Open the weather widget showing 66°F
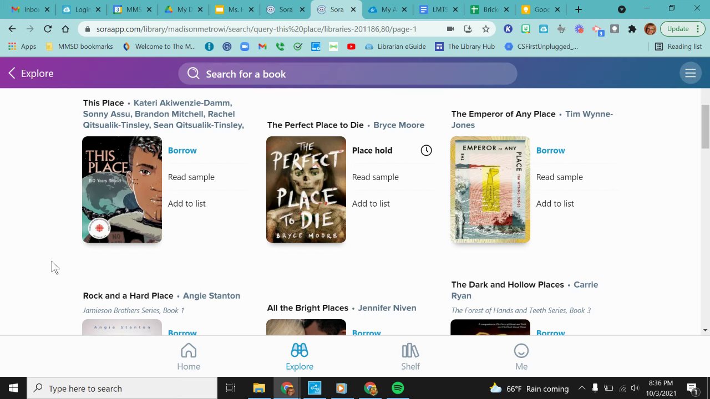This screenshot has height=399, width=710. coord(529,388)
